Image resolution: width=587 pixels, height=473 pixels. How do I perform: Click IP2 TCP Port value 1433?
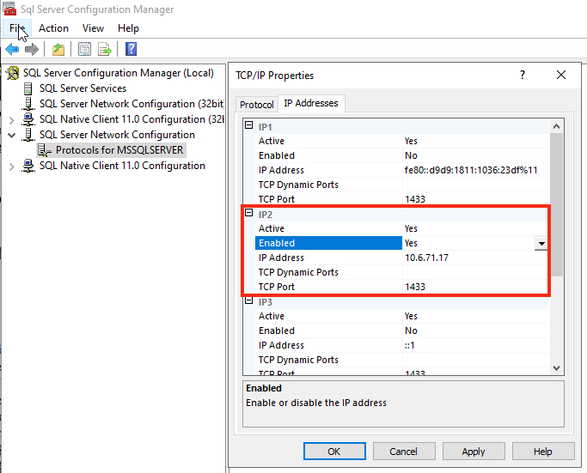(415, 287)
